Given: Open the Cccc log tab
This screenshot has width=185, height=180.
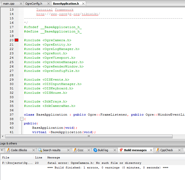Looking at the screenshot, I should [x=80, y=150].
